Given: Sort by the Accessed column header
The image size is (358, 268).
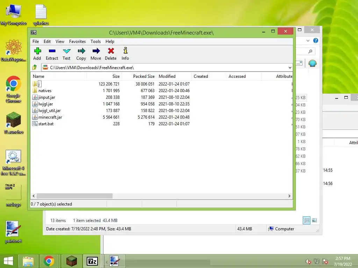Looking at the screenshot, I should (244, 76).
